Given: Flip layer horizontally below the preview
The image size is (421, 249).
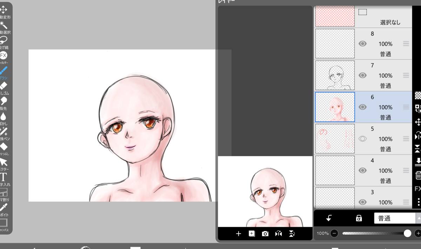Looking at the screenshot, I should tap(279, 234).
